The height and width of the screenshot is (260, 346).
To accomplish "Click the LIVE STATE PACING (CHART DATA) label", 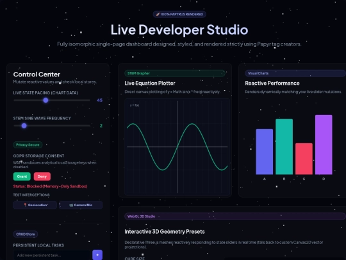I will coord(45,93).
